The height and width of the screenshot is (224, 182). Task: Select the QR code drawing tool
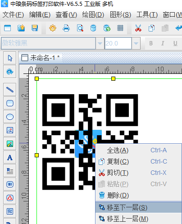(x=10, y=211)
